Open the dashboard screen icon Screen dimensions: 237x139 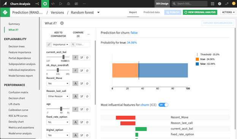[x=76, y=4]
